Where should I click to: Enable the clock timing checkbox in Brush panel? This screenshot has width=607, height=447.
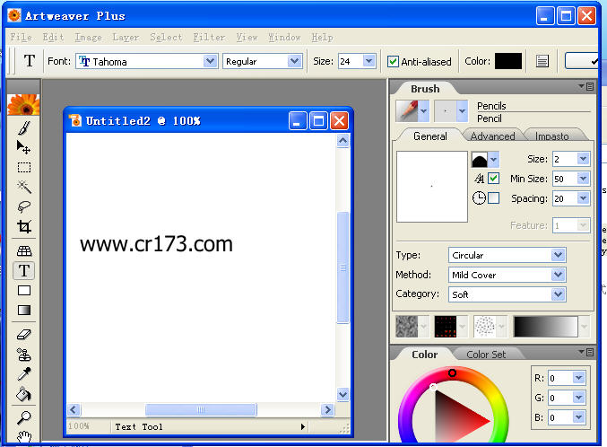tap(493, 198)
